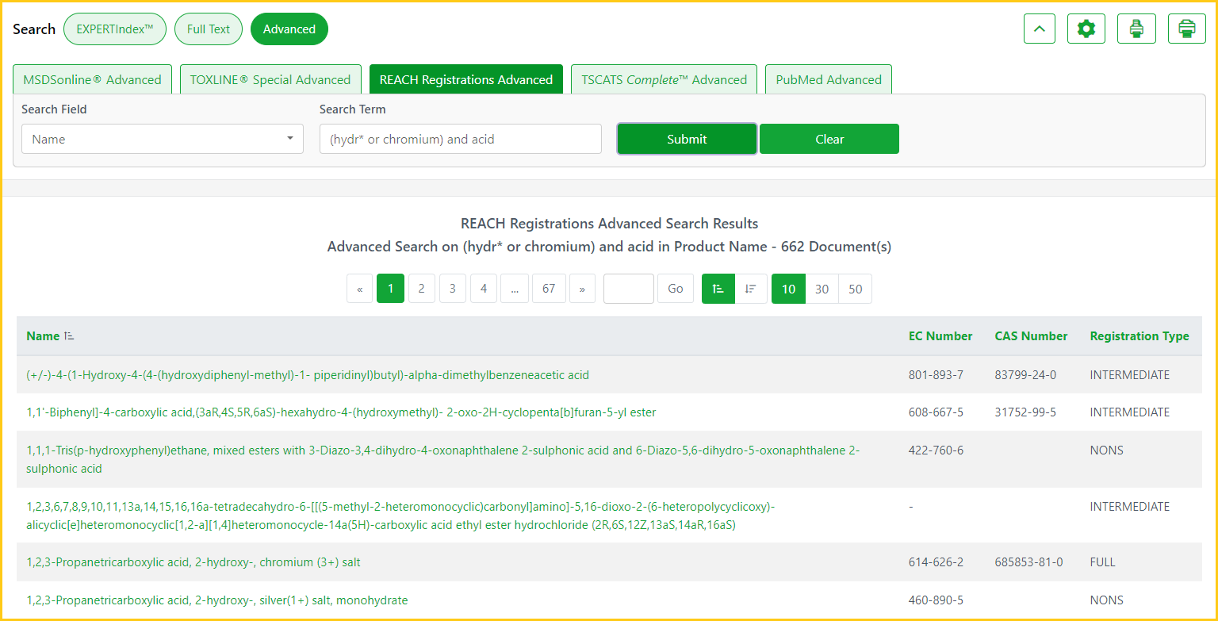Screen dimensions: 1218x621
Task: Go to the next page with » arrow
Action: click(x=582, y=289)
